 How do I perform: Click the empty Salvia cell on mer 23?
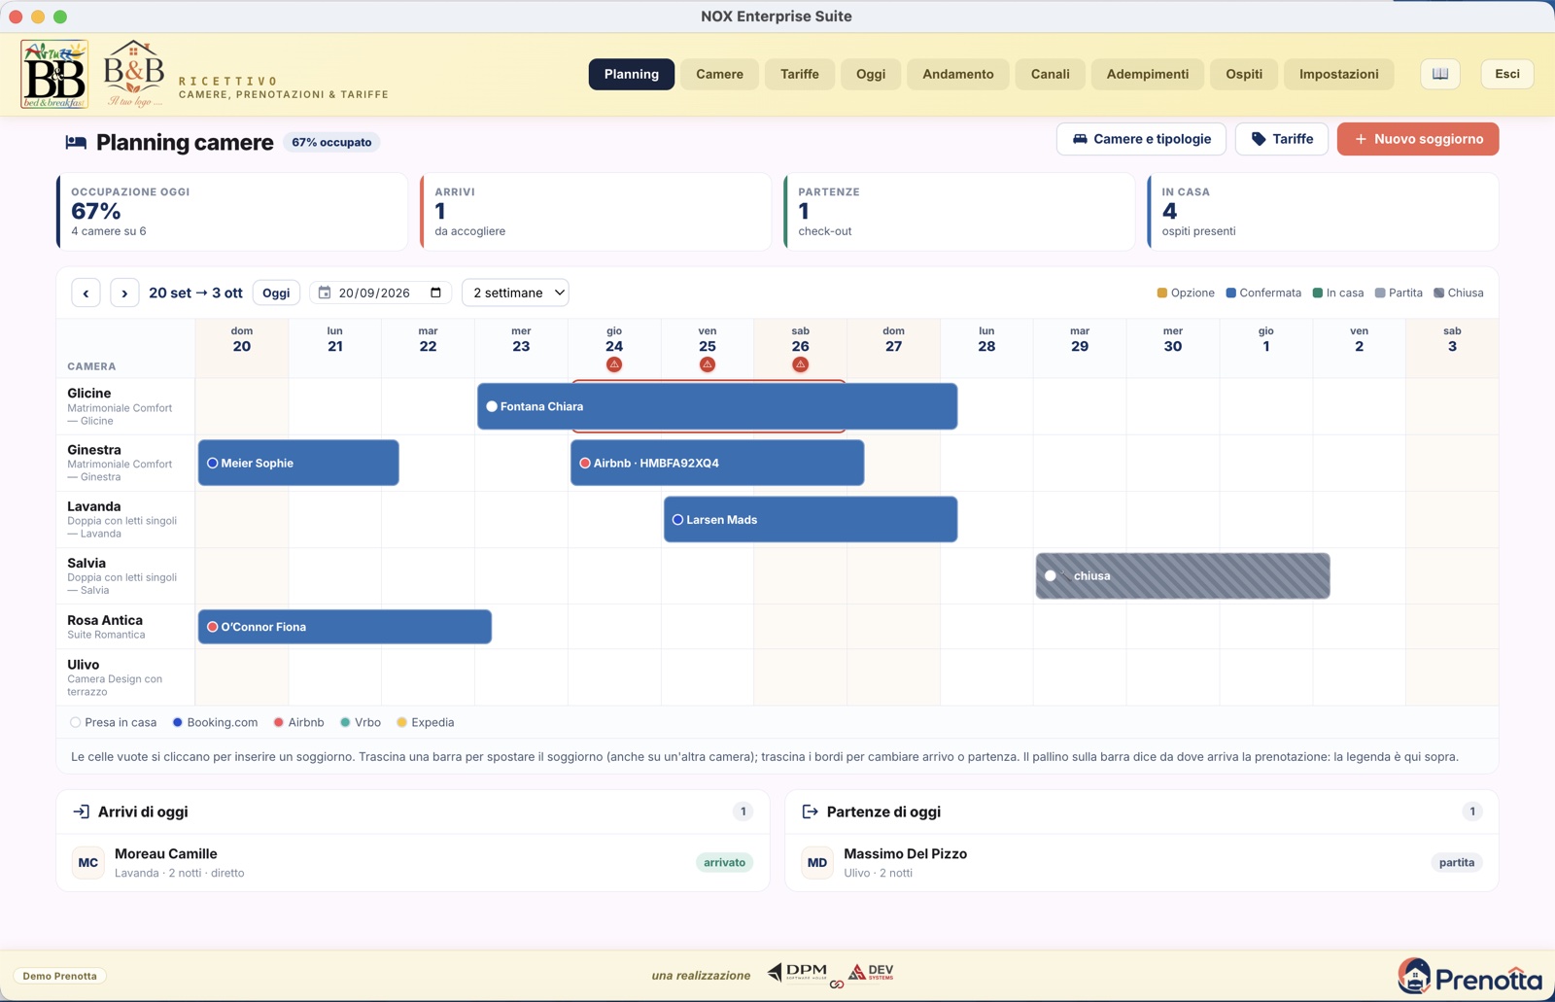pyautogui.click(x=521, y=575)
